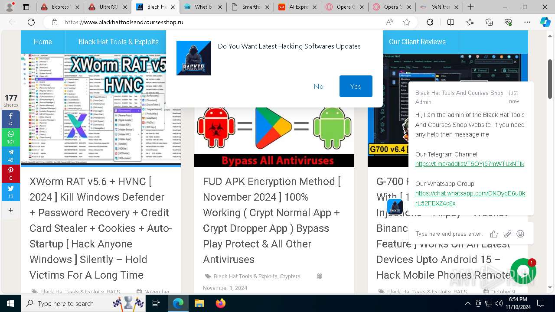Image resolution: width=555 pixels, height=312 pixels.
Task: Open Settings and more menu
Action: [x=527, y=22]
